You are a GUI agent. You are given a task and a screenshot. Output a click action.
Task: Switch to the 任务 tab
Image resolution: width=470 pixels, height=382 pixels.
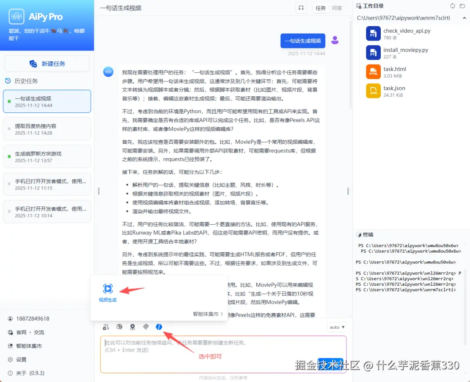click(321, 8)
